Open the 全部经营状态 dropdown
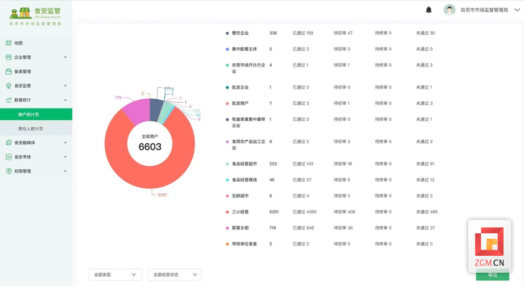The image size is (524, 286). tap(174, 275)
